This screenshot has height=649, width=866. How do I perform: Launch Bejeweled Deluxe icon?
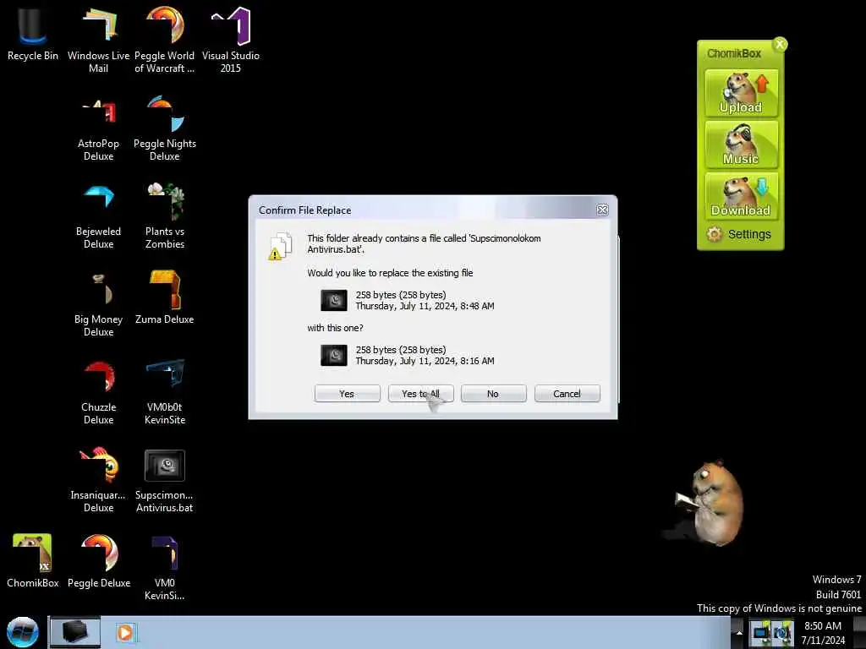tap(98, 215)
